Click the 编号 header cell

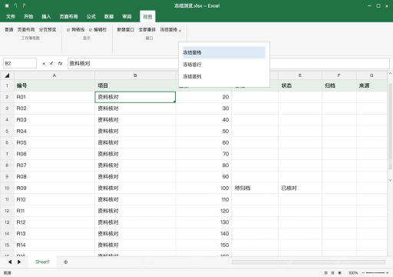(x=54, y=85)
